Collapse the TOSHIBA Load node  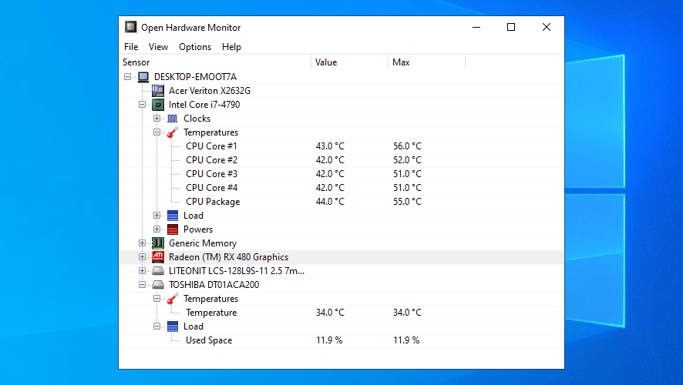[x=156, y=326]
